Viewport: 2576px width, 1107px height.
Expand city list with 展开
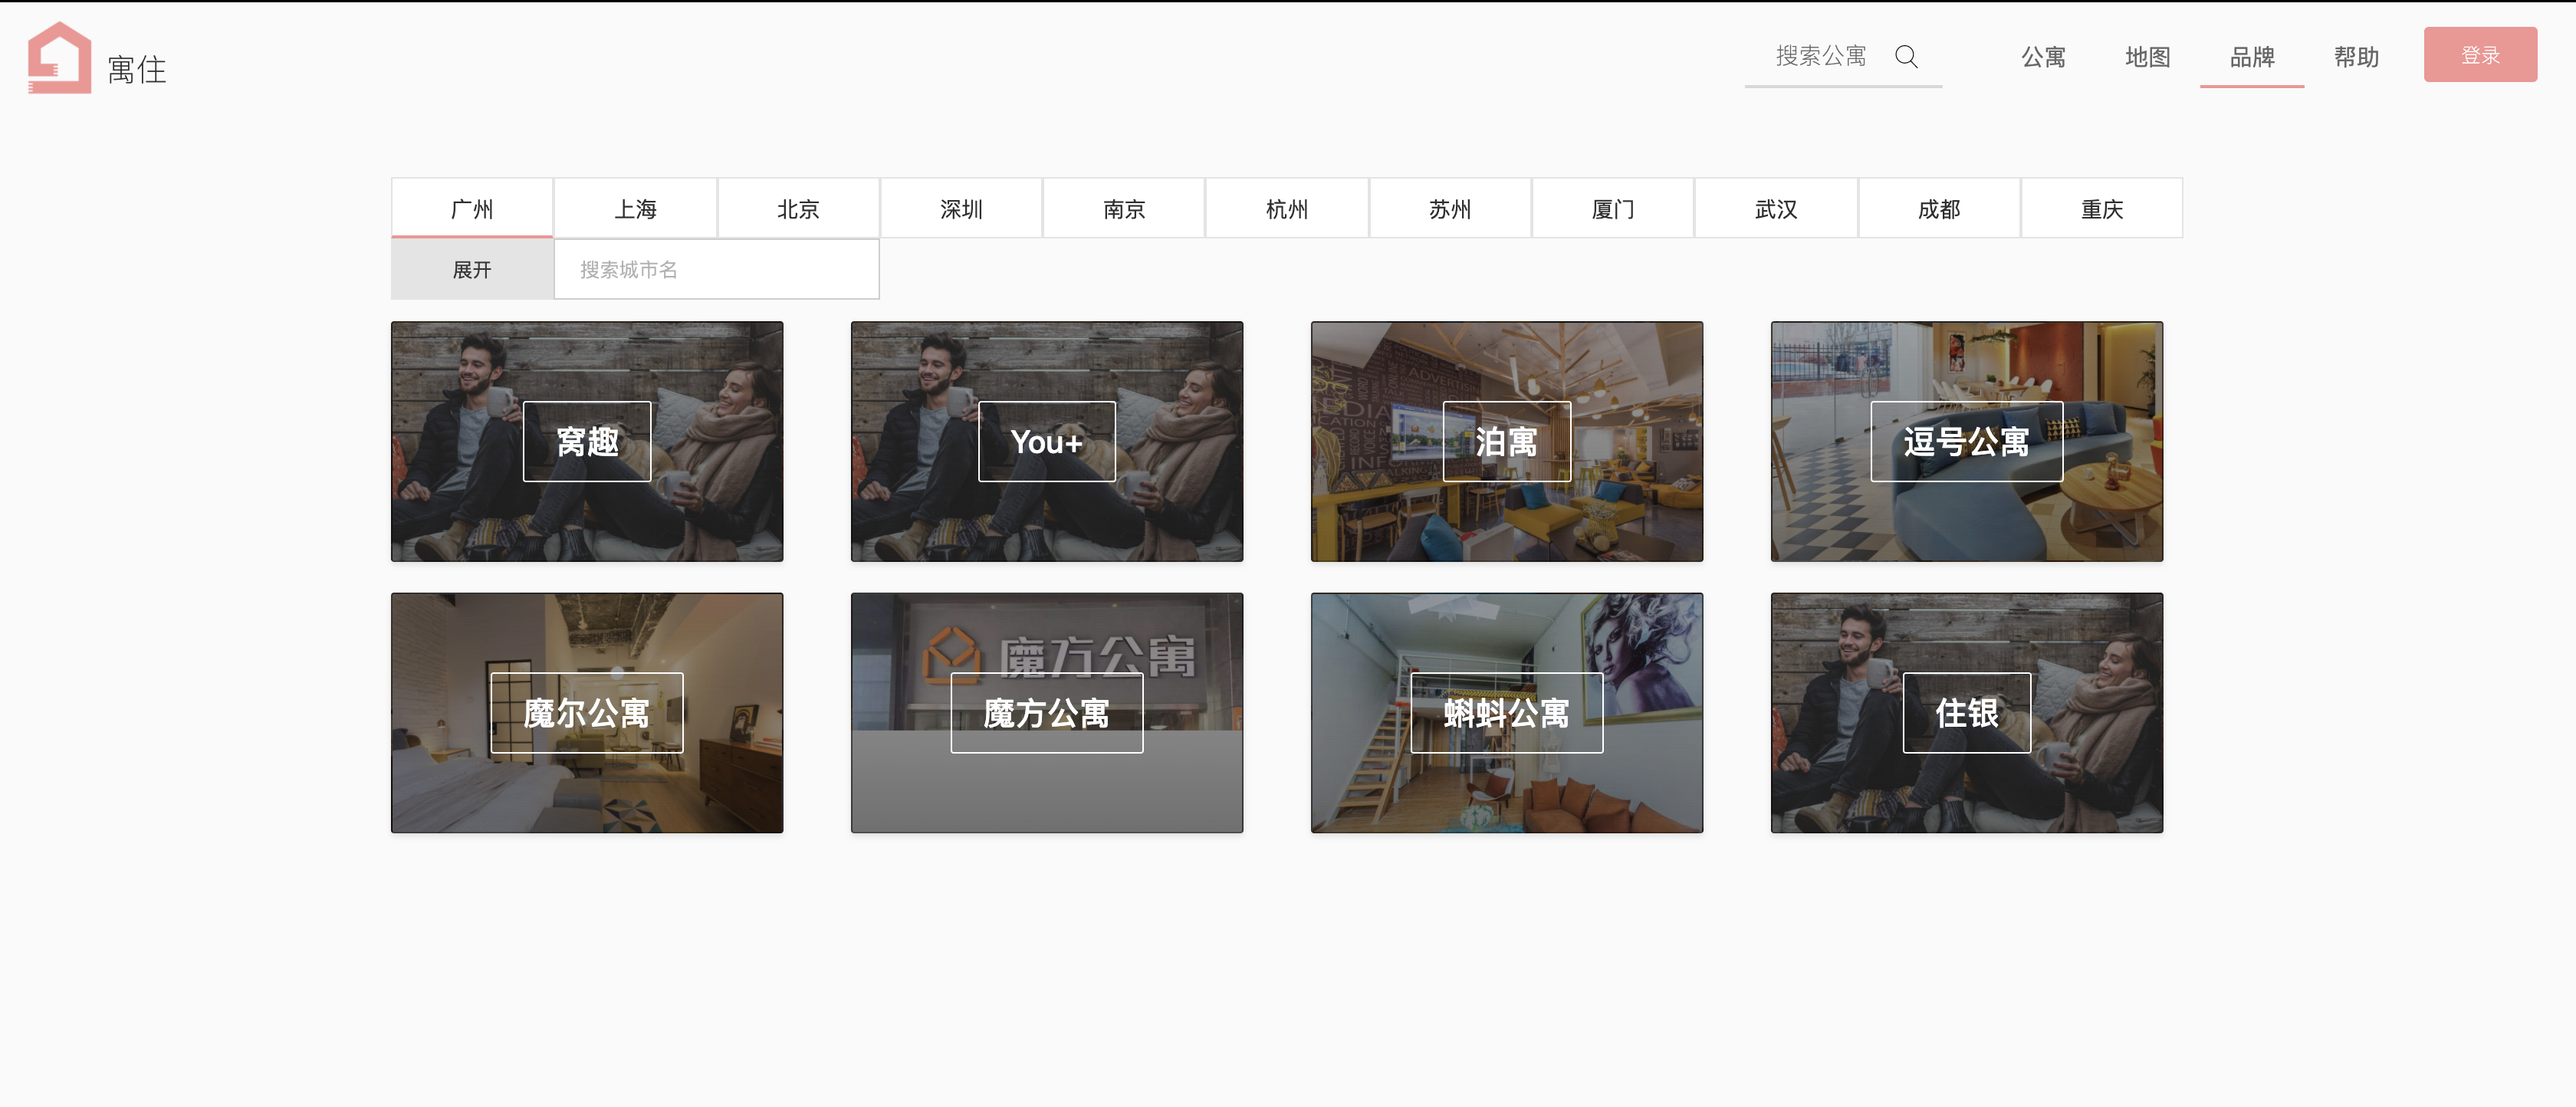point(472,270)
